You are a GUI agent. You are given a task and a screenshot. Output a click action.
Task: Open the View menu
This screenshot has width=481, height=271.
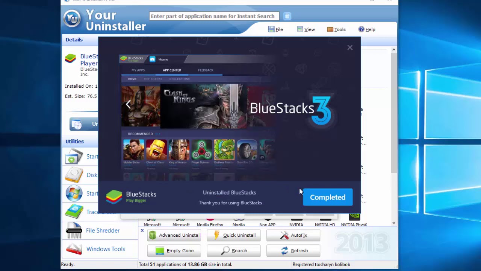coord(306,29)
